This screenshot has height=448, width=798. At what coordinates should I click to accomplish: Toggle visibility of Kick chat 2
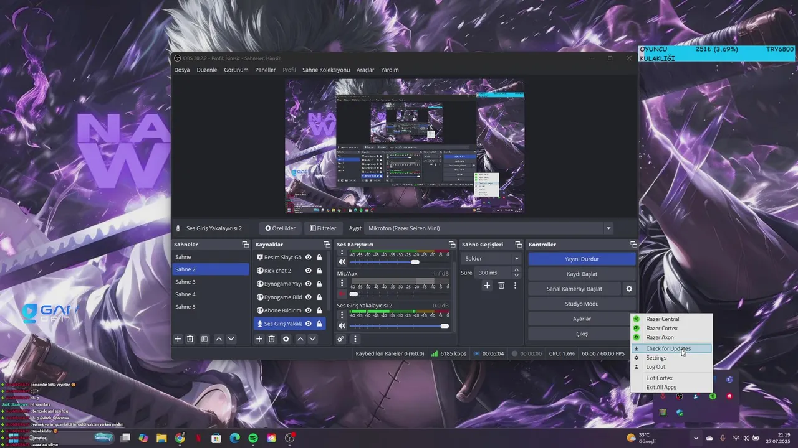(x=308, y=271)
